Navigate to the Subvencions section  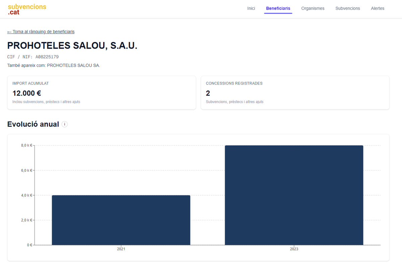[348, 8]
